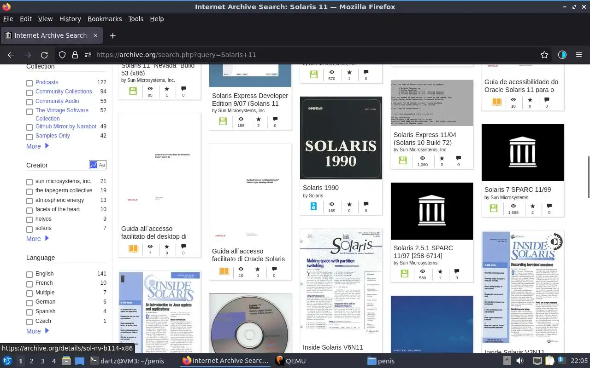
Task: Open the Github Mirror by Narabot link
Action: (x=66, y=126)
